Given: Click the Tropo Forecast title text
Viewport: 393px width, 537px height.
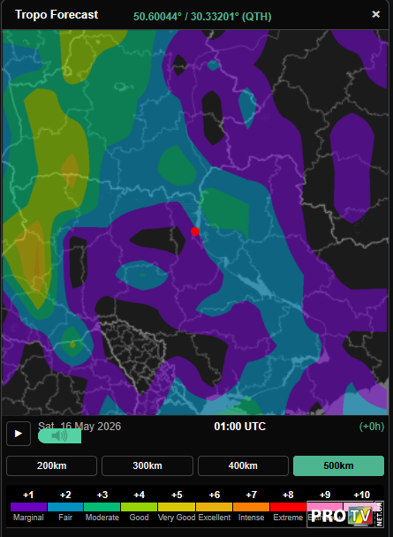Looking at the screenshot, I should click(x=57, y=15).
